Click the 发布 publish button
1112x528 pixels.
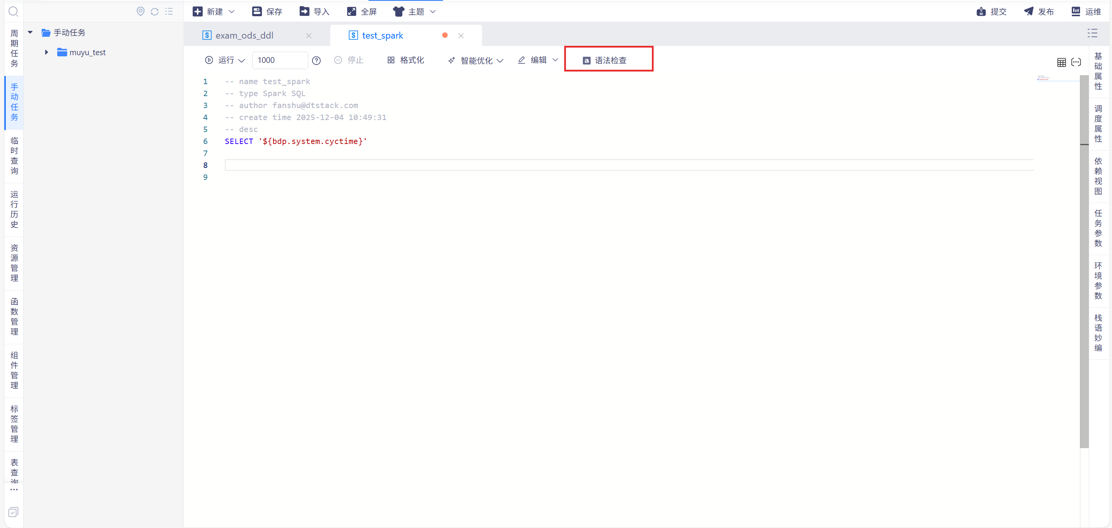[x=1039, y=12]
